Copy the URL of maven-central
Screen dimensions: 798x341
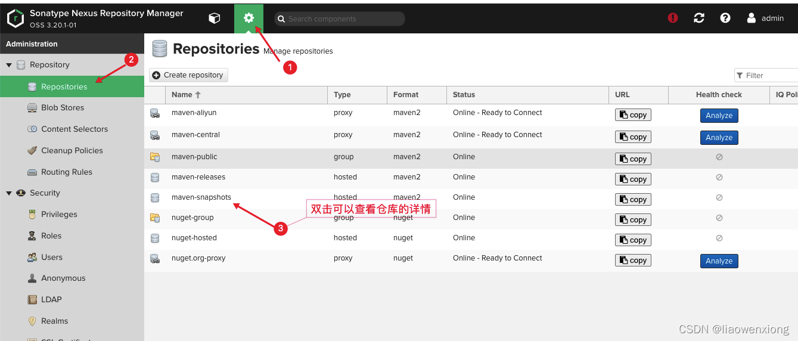(633, 137)
